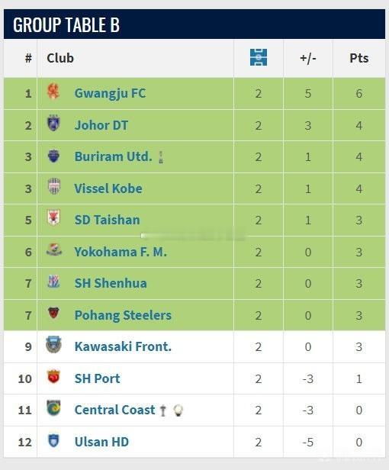Open the Central Coast team link
389x470 pixels.
point(114,410)
